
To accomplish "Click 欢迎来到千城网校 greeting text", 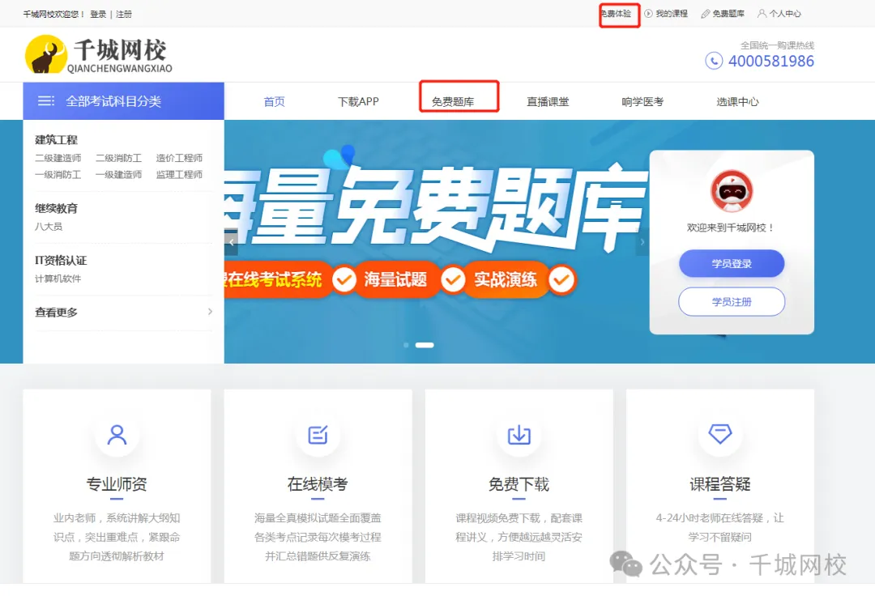I will click(731, 228).
